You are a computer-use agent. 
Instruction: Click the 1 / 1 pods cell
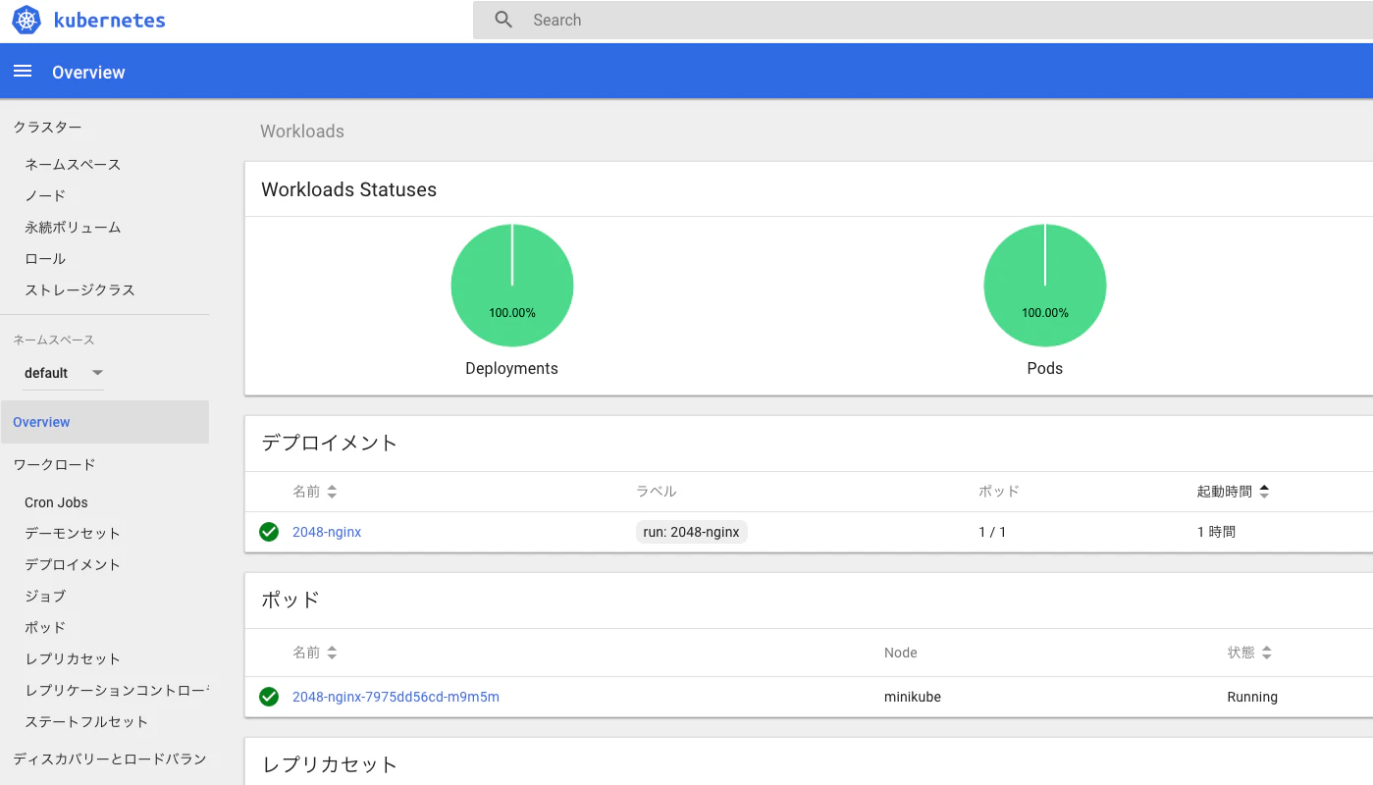tap(992, 532)
